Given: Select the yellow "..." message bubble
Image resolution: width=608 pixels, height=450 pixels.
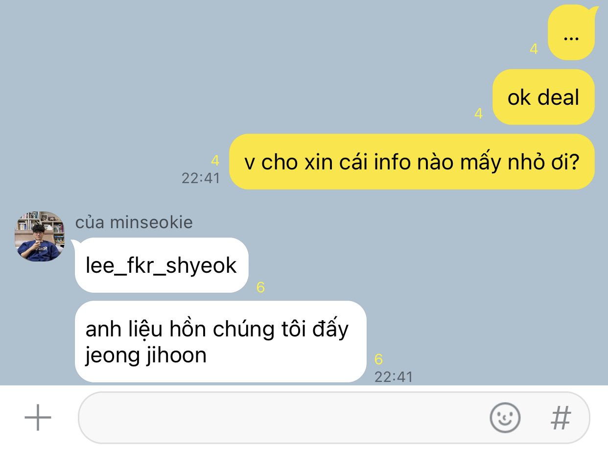Looking at the screenshot, I should (x=571, y=33).
